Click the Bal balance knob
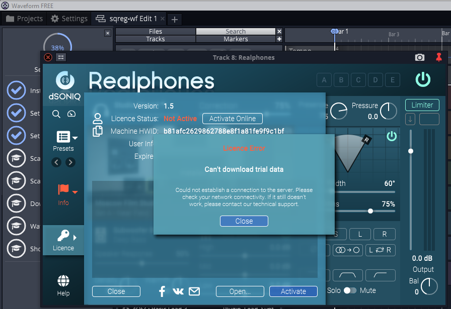The height and width of the screenshot is (309, 451). coord(429,286)
